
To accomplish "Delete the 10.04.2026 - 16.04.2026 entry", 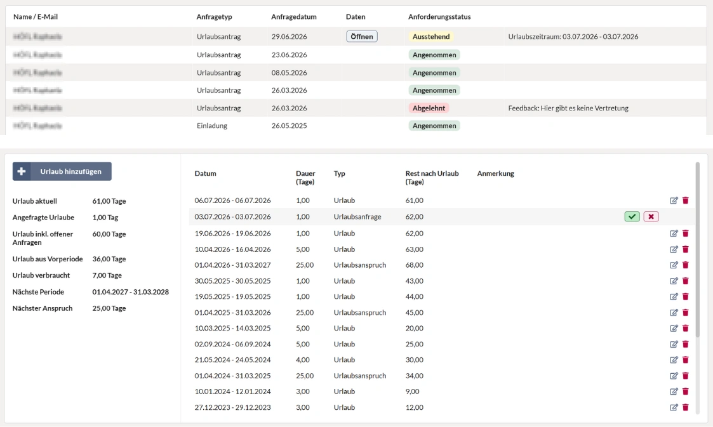I will click(686, 249).
